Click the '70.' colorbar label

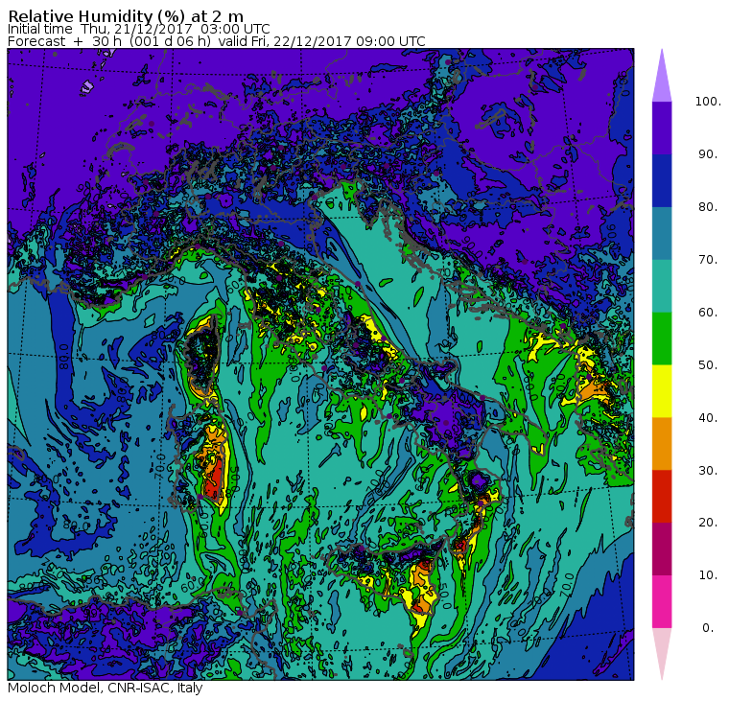708,259
